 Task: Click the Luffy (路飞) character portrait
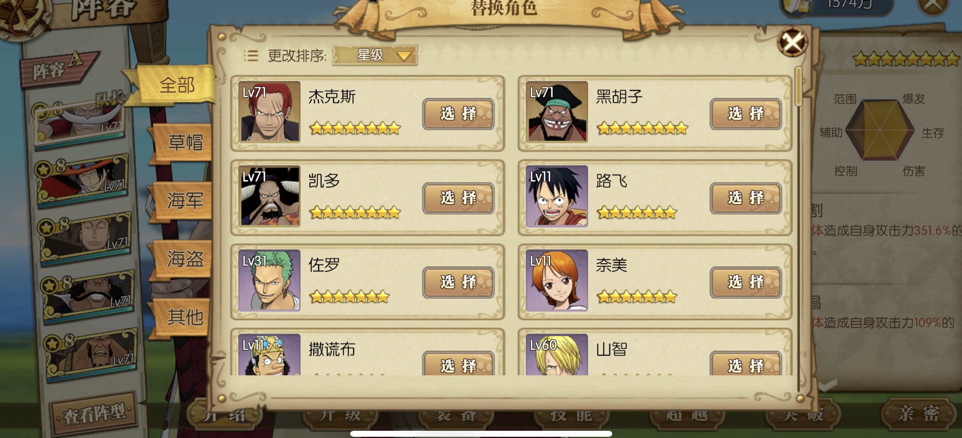click(x=557, y=196)
